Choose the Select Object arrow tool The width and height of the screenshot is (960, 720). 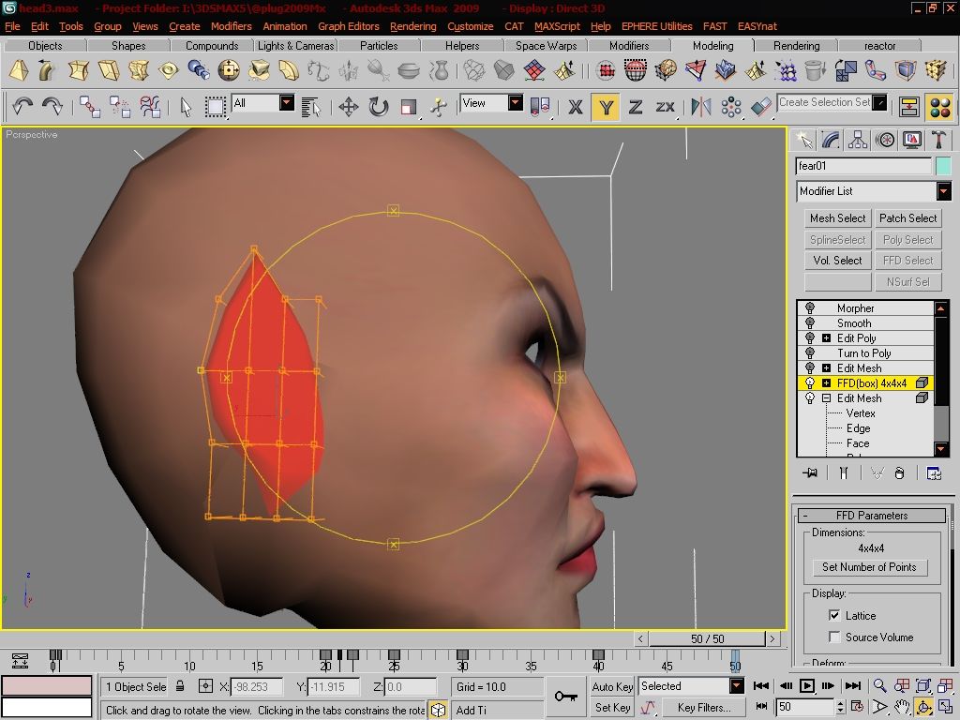[186, 108]
